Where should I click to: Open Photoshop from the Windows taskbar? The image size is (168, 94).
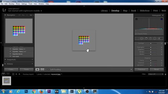26,92
